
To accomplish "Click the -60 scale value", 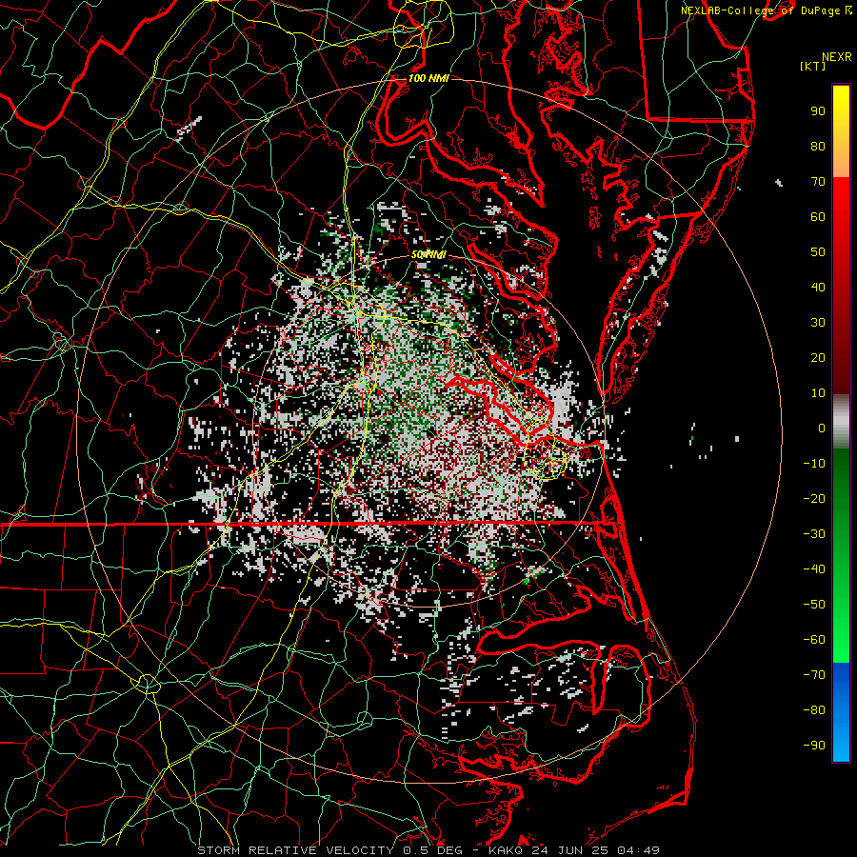I will [x=814, y=640].
